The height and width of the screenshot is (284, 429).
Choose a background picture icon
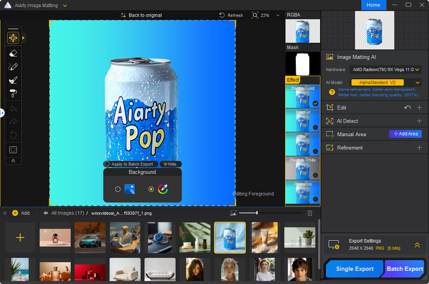[x=129, y=189]
